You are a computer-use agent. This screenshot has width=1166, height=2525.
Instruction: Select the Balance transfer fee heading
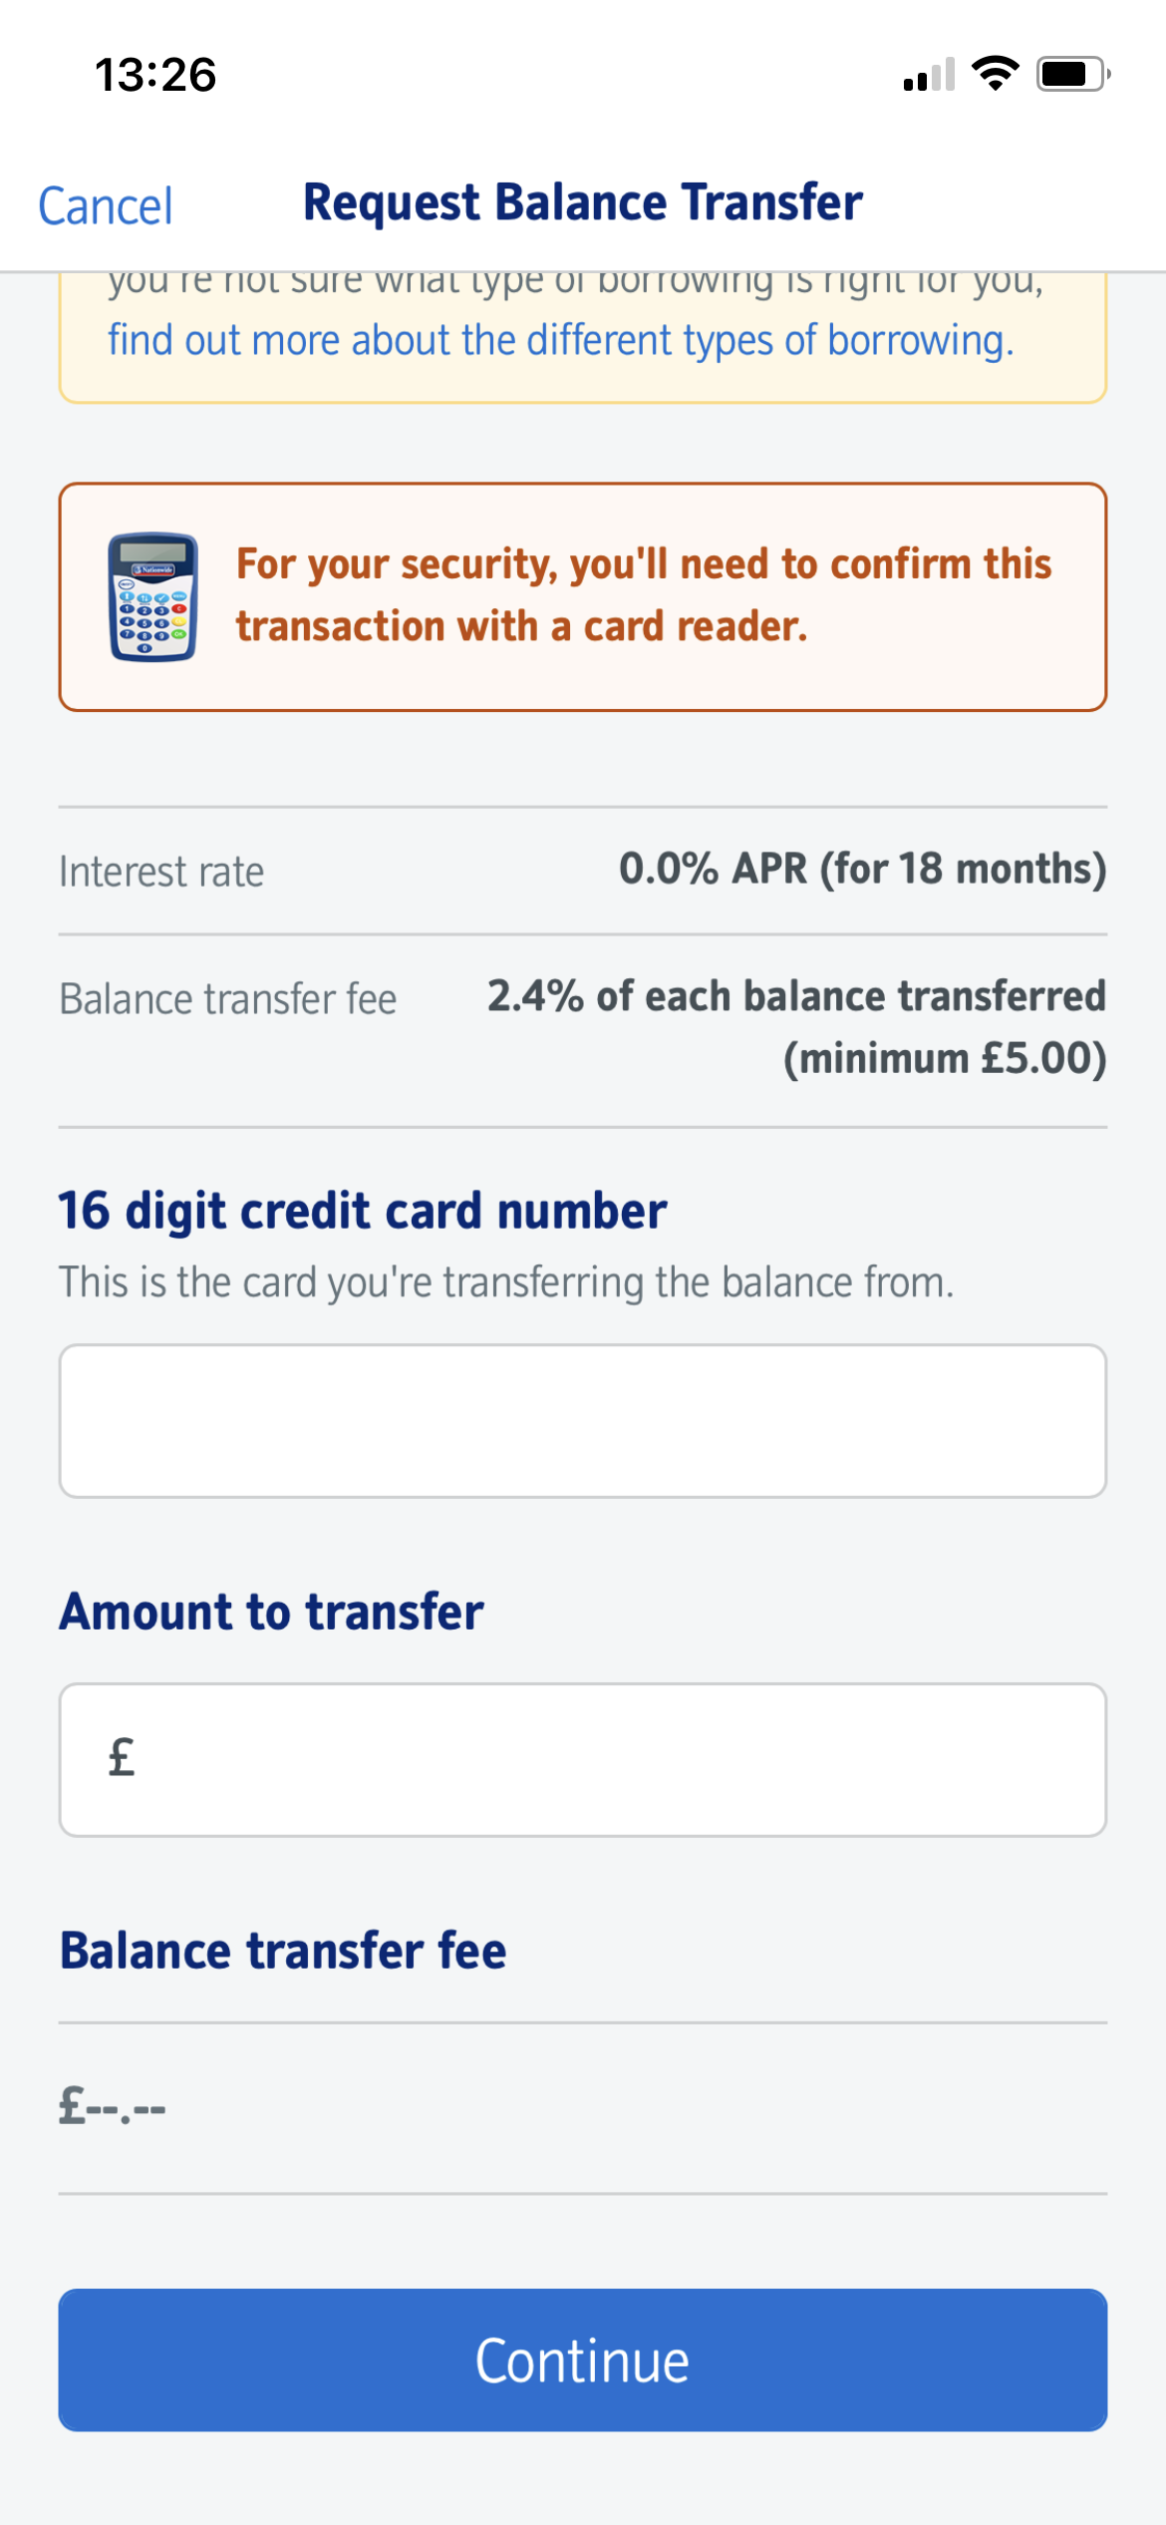pos(283,1951)
